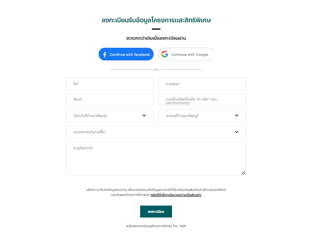Focus the mobile phone number field

coord(202,99)
